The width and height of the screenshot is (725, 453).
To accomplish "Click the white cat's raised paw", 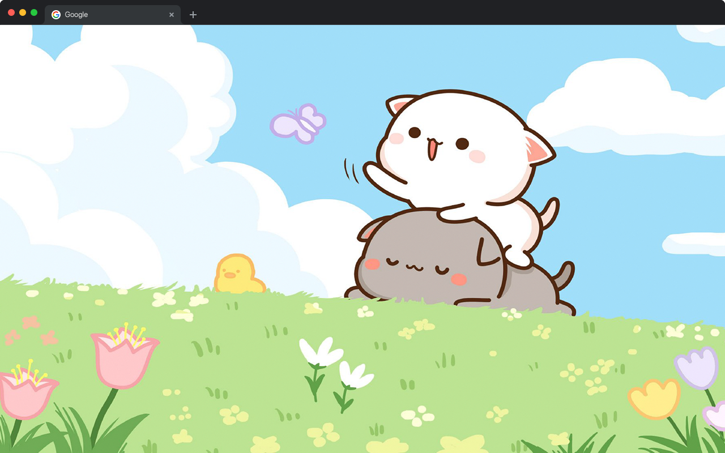I will click(374, 170).
